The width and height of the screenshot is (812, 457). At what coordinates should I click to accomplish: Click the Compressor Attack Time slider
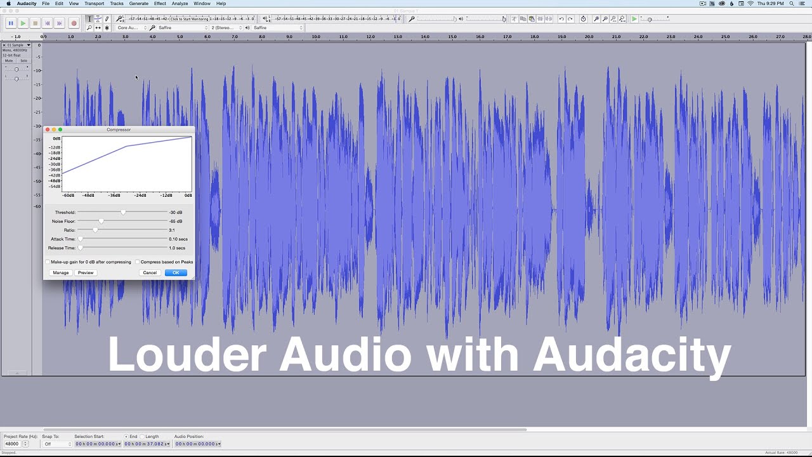pyautogui.click(x=122, y=239)
